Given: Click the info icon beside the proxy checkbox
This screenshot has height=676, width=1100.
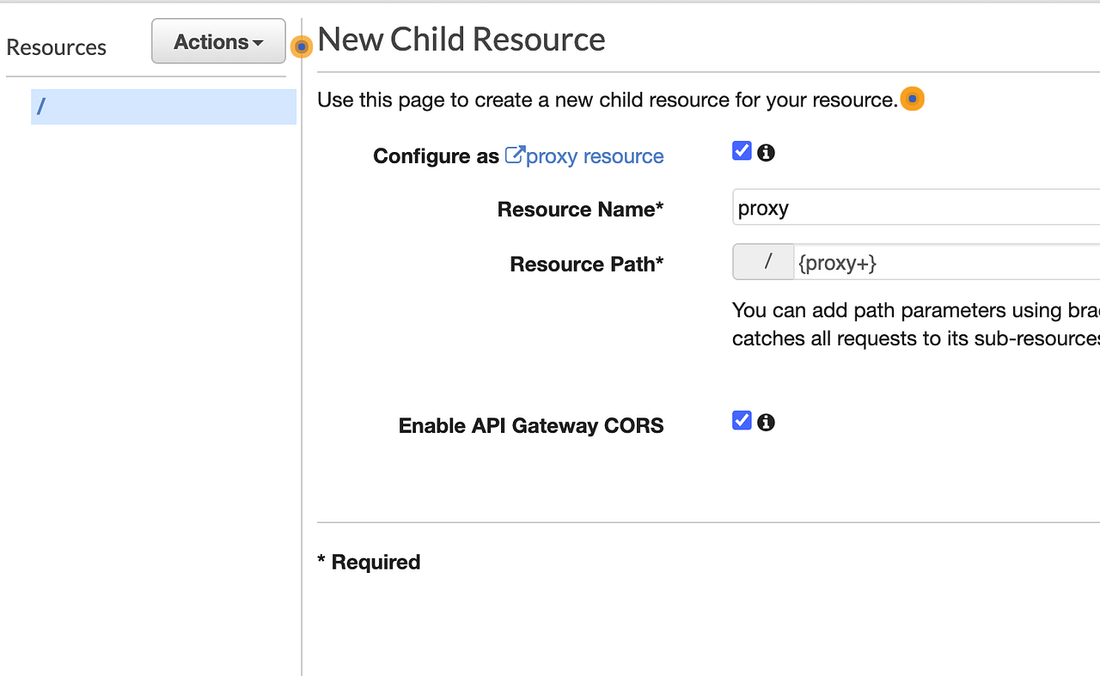Looking at the screenshot, I should 766,153.
